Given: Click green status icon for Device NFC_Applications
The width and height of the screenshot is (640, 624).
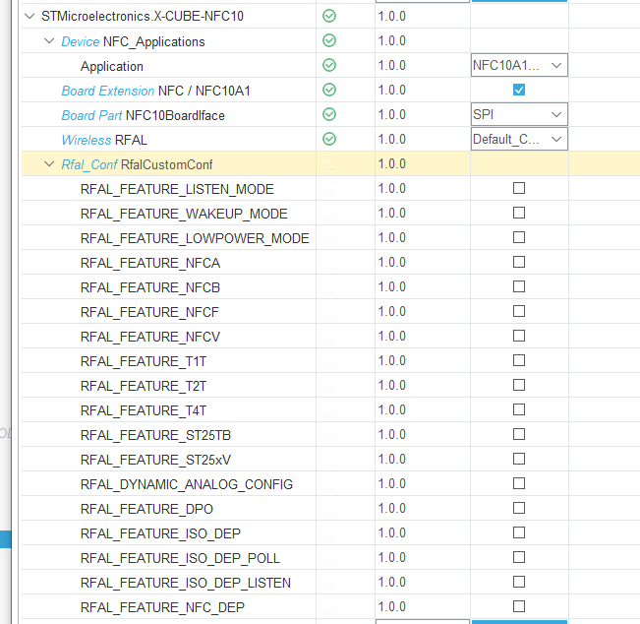Looking at the screenshot, I should pos(329,40).
